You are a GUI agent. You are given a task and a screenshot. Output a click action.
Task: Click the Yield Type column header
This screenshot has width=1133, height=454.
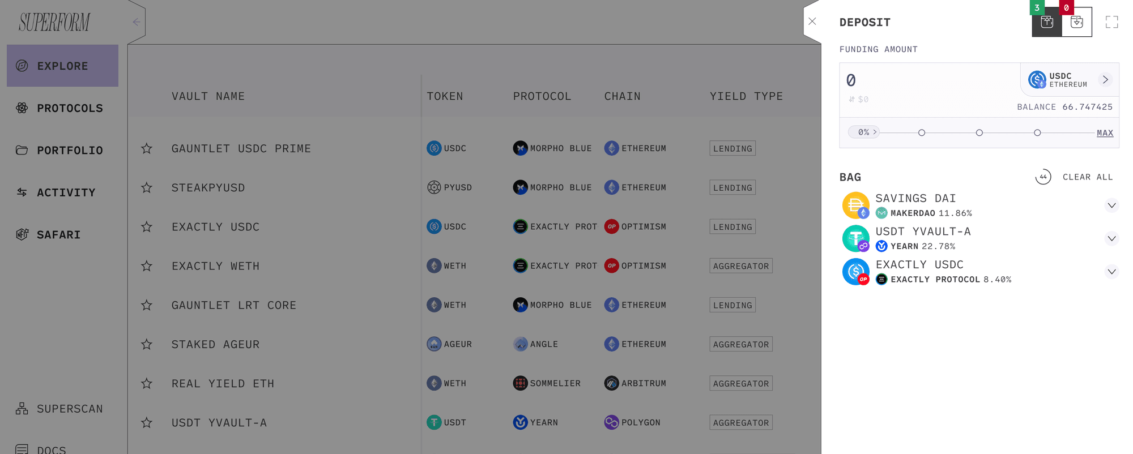(x=746, y=96)
